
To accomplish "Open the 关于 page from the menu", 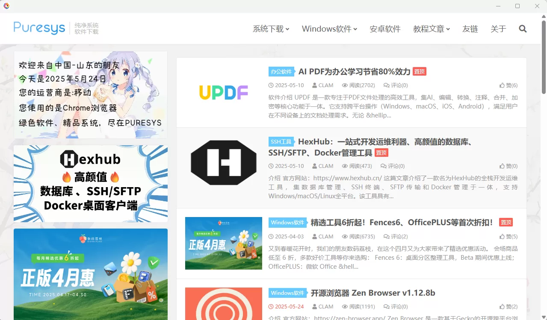I will pos(498,29).
